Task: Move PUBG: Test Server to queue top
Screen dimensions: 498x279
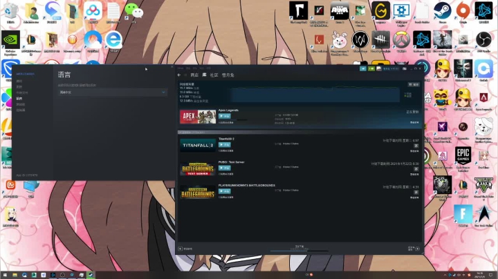Action: pyautogui.click(x=416, y=169)
